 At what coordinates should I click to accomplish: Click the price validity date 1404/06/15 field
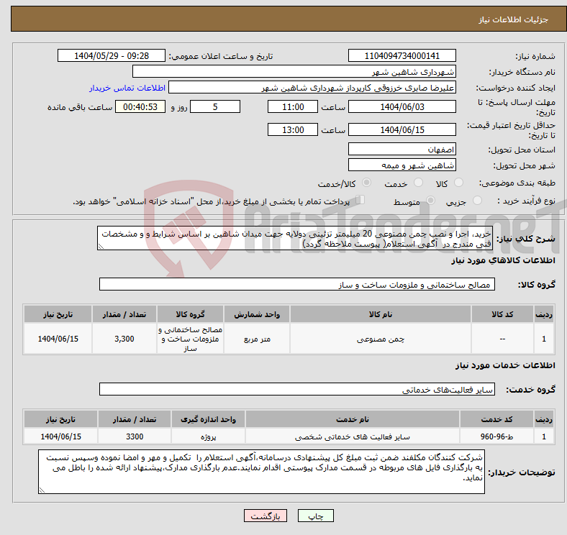(x=402, y=129)
